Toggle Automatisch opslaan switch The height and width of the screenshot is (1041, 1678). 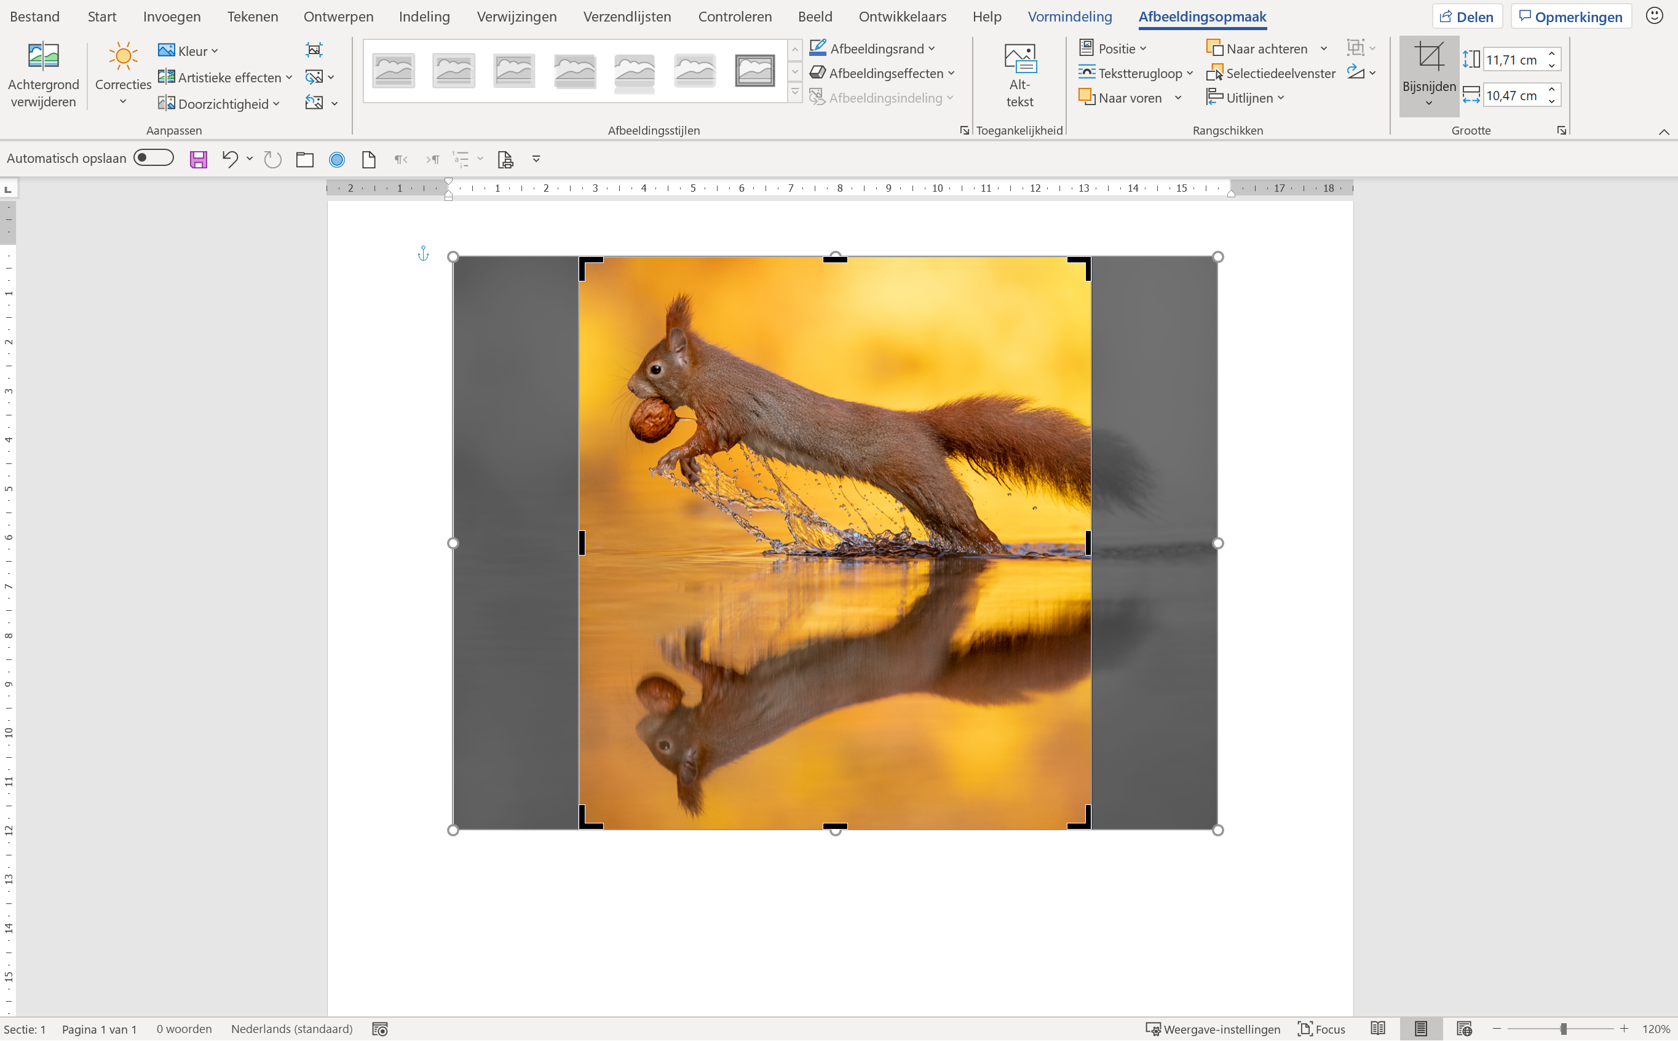153,159
